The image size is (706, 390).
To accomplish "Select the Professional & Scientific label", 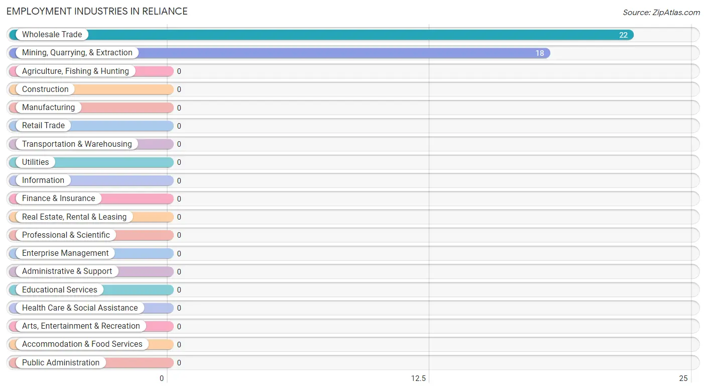I will click(x=66, y=235).
